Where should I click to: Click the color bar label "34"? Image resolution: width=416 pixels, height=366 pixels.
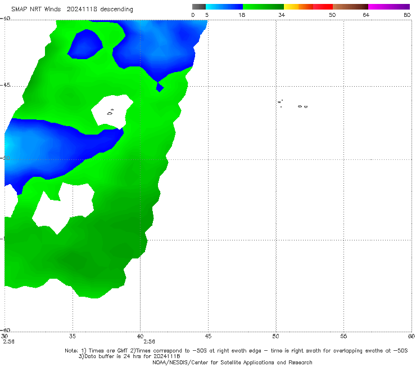click(282, 15)
